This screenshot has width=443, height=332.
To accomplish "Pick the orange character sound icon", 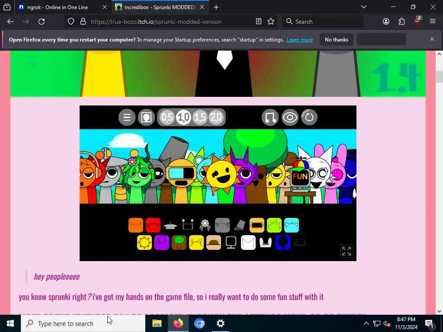I will pyautogui.click(x=136, y=225).
